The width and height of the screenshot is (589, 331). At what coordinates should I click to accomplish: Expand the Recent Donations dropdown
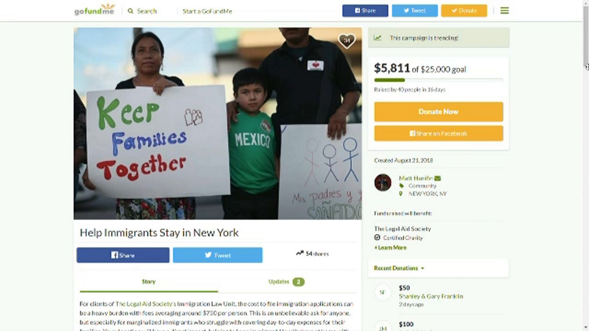[399, 268]
